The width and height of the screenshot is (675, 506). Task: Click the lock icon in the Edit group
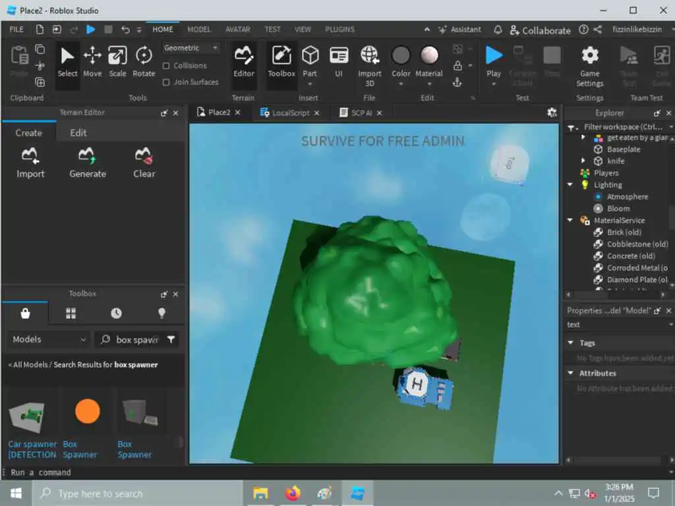click(457, 65)
